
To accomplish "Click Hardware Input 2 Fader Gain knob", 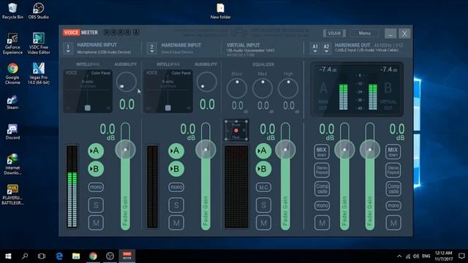I will click(x=205, y=149).
